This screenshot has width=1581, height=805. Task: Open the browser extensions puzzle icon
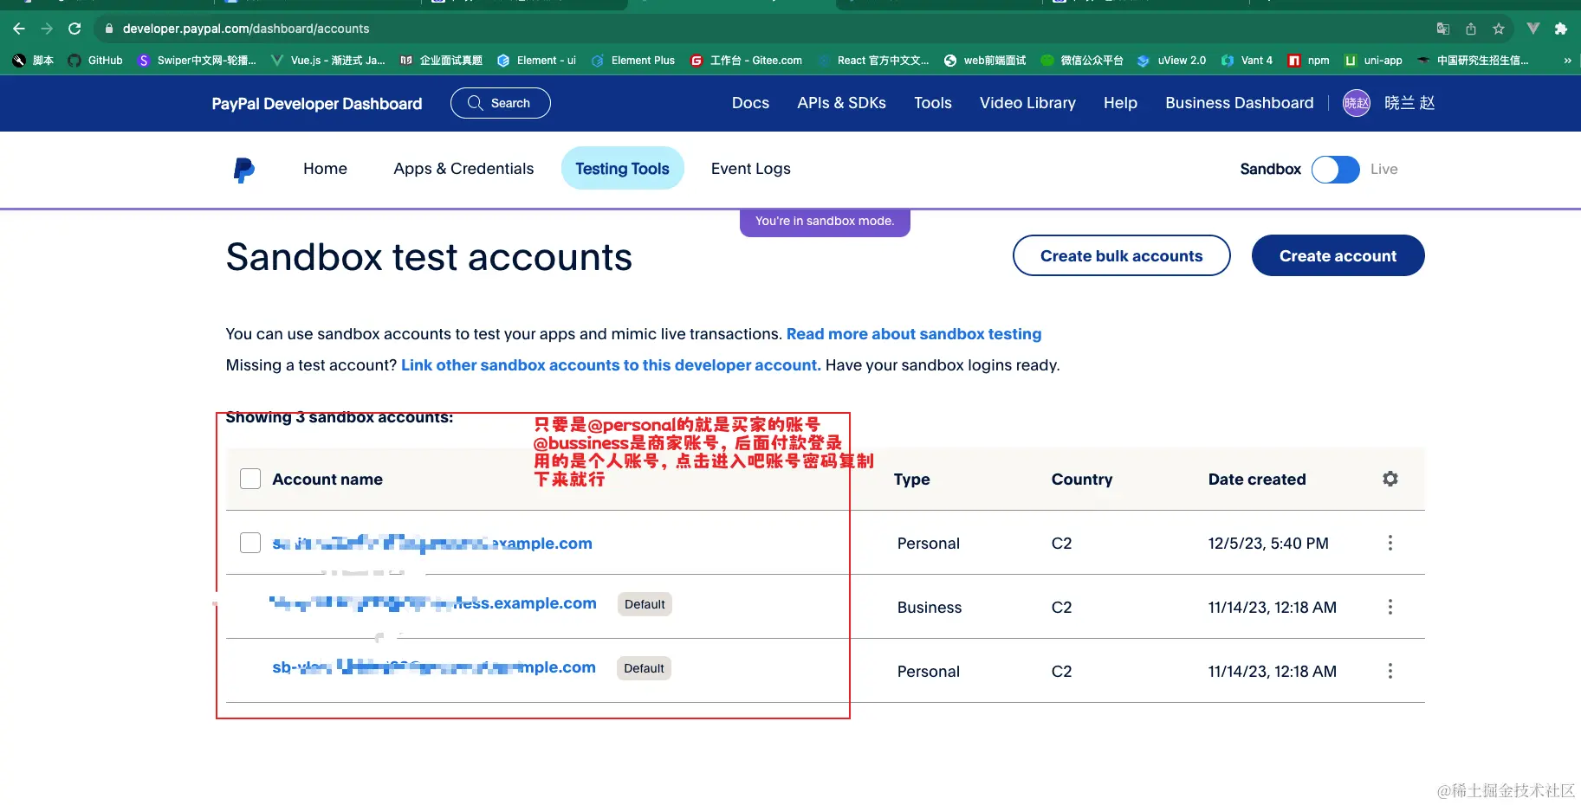tap(1561, 29)
